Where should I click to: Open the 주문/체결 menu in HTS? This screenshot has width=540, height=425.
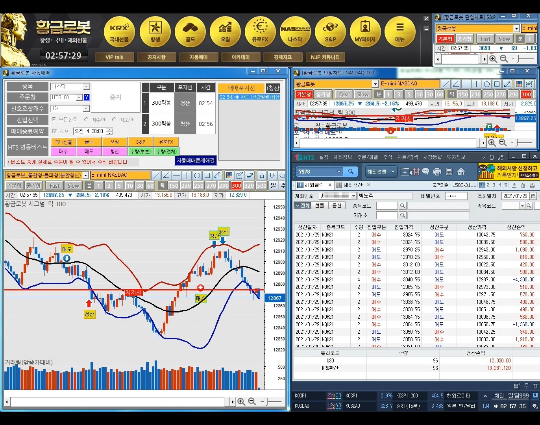367,157
